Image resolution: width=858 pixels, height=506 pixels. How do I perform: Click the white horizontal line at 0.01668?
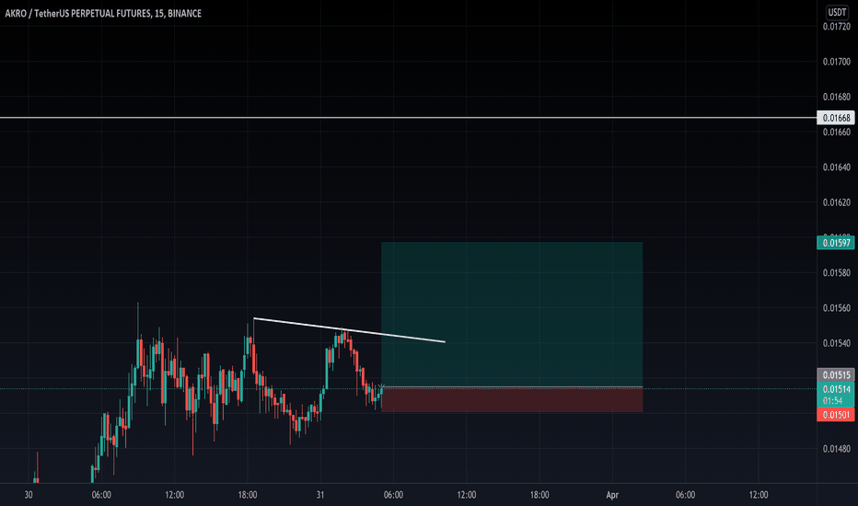[x=408, y=118]
